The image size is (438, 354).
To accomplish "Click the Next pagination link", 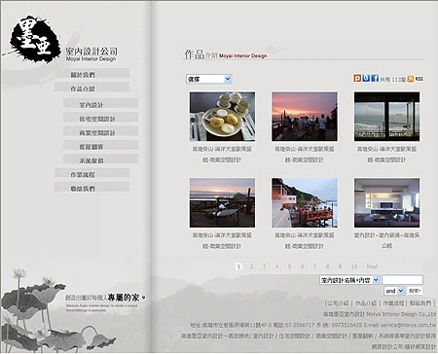I will [x=373, y=266].
